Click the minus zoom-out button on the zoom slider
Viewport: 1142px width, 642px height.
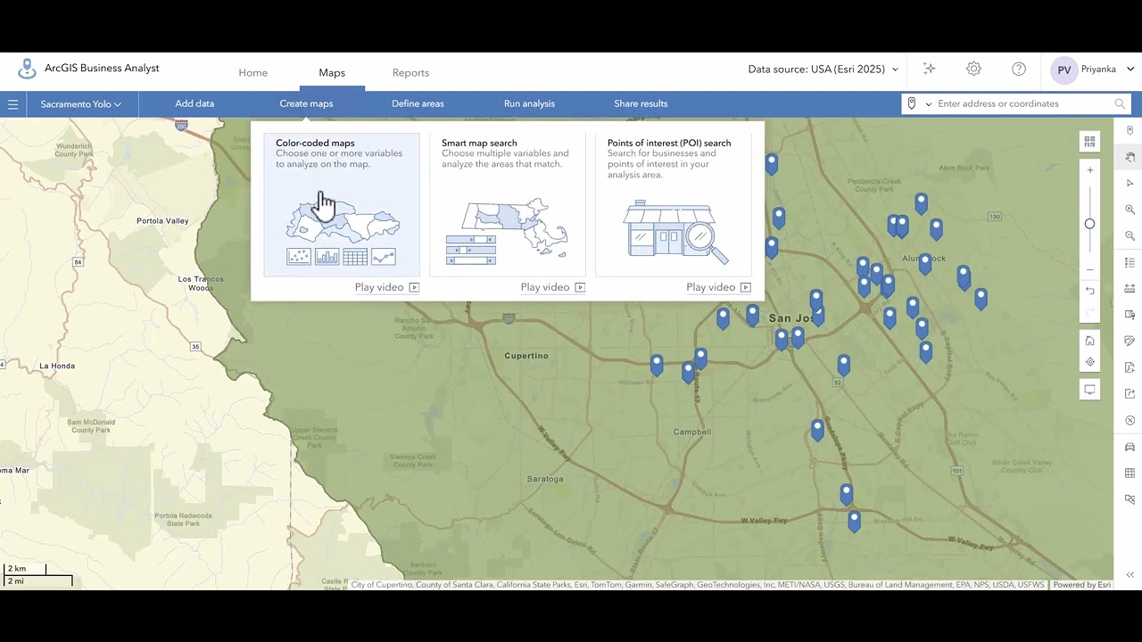click(1089, 269)
